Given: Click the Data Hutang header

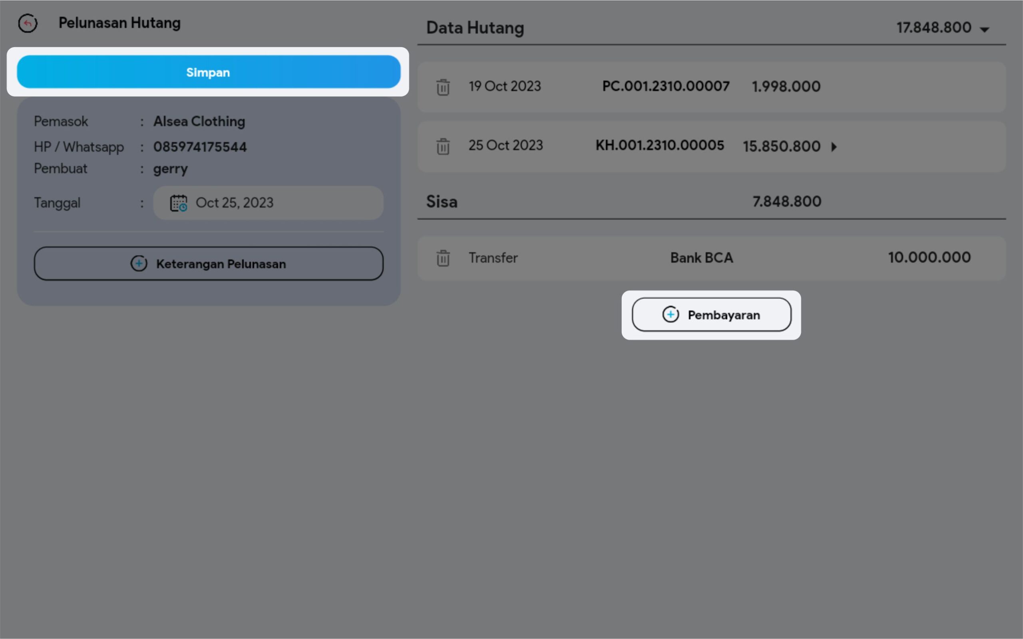Looking at the screenshot, I should tap(475, 28).
